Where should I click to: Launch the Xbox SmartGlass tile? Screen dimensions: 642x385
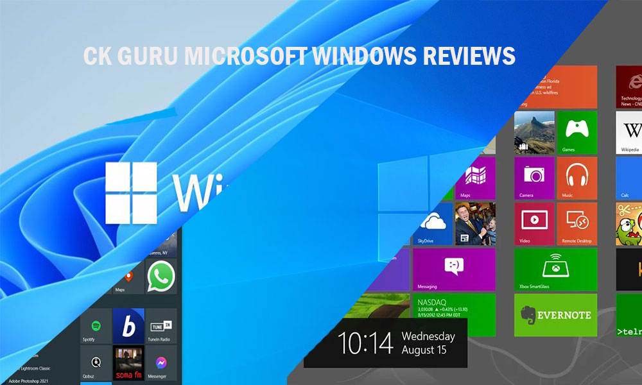click(x=555, y=269)
